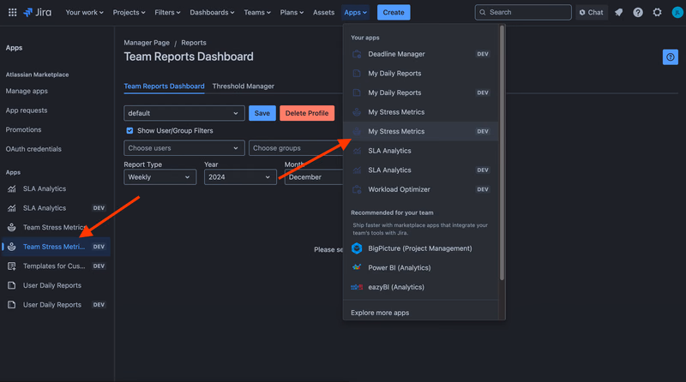Select the Team Reports Dashboard tab
This screenshot has width=686, height=382.
[164, 87]
